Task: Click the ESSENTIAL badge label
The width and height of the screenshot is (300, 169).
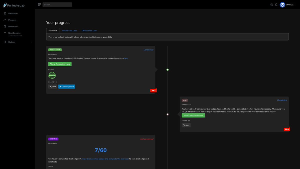Action: pos(53,139)
